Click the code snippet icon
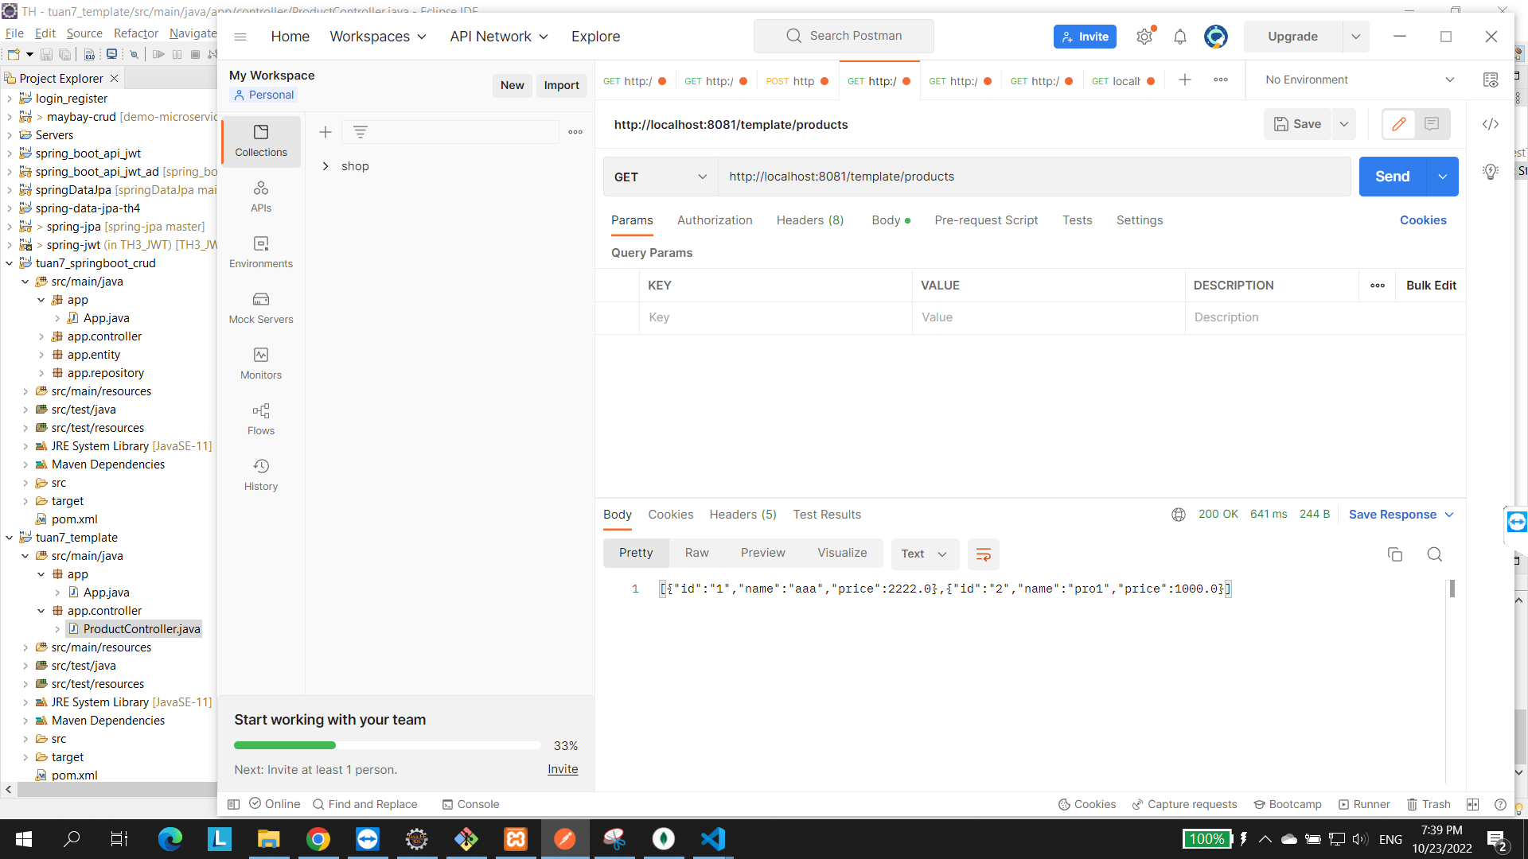Screen dimensions: 1528x859 pos(1491,124)
